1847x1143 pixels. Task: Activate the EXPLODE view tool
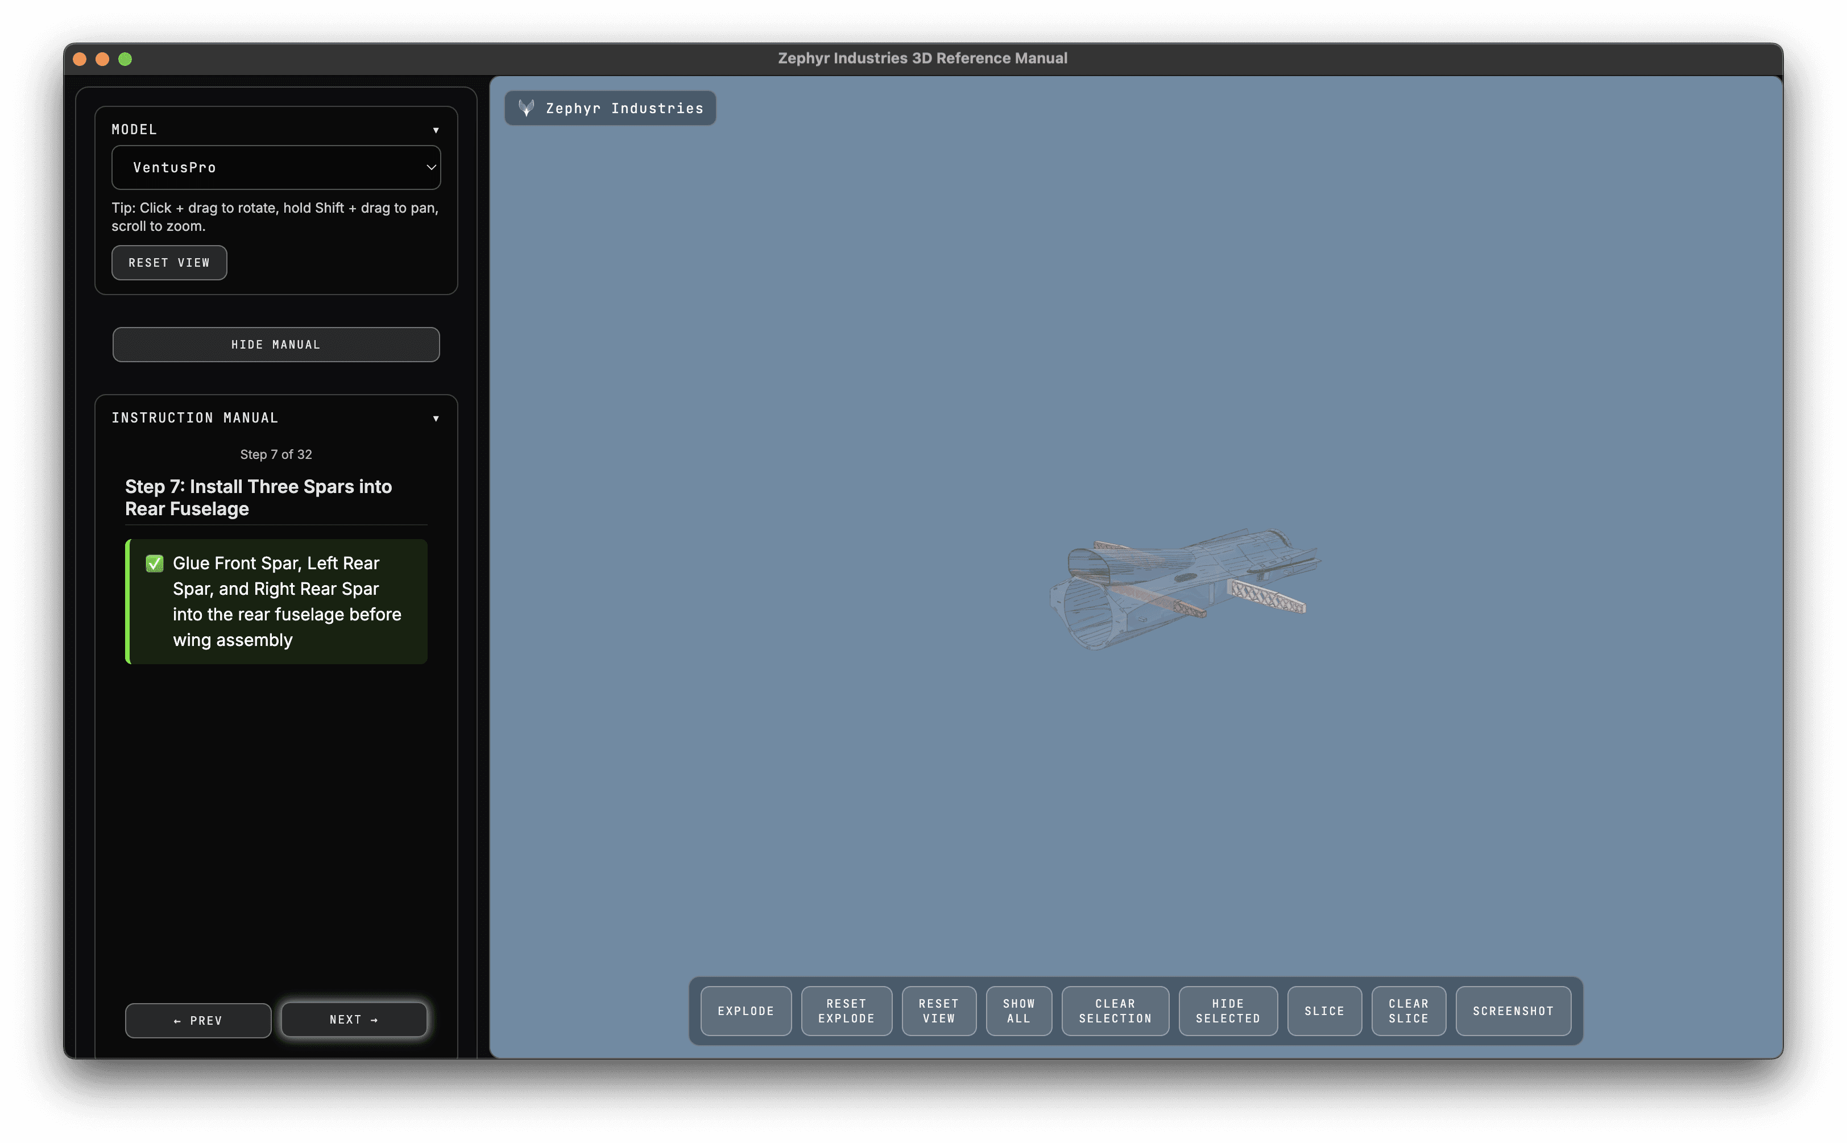[x=745, y=1011]
